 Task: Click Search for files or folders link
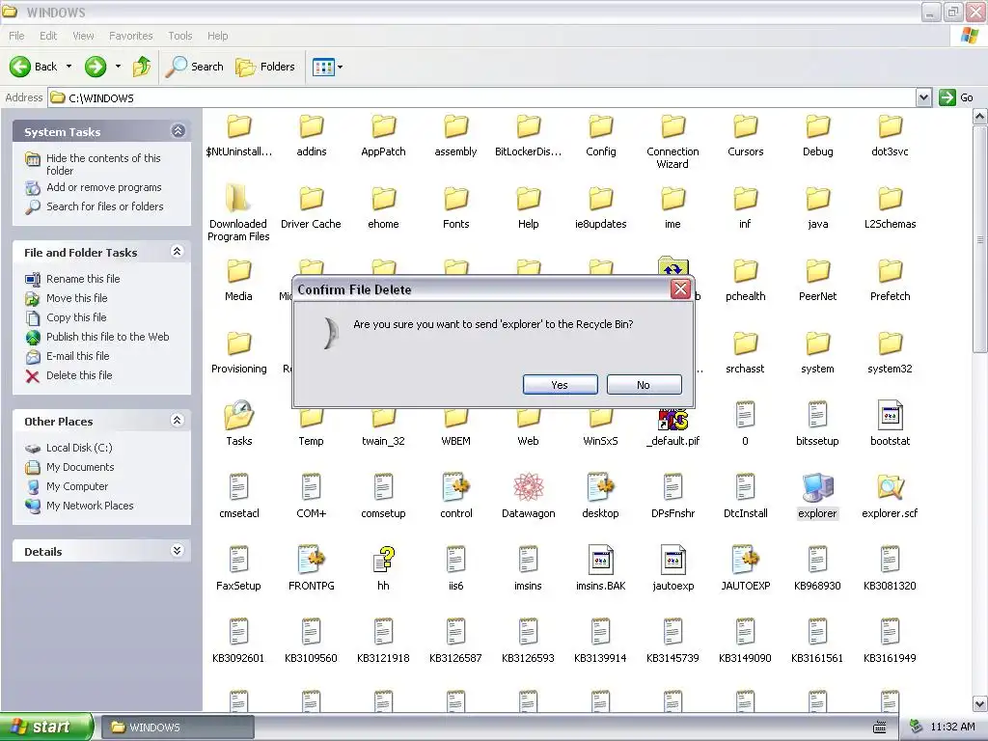tap(104, 206)
